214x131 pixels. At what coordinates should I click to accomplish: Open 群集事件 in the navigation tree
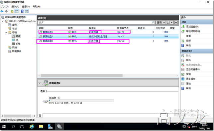pos(17,51)
